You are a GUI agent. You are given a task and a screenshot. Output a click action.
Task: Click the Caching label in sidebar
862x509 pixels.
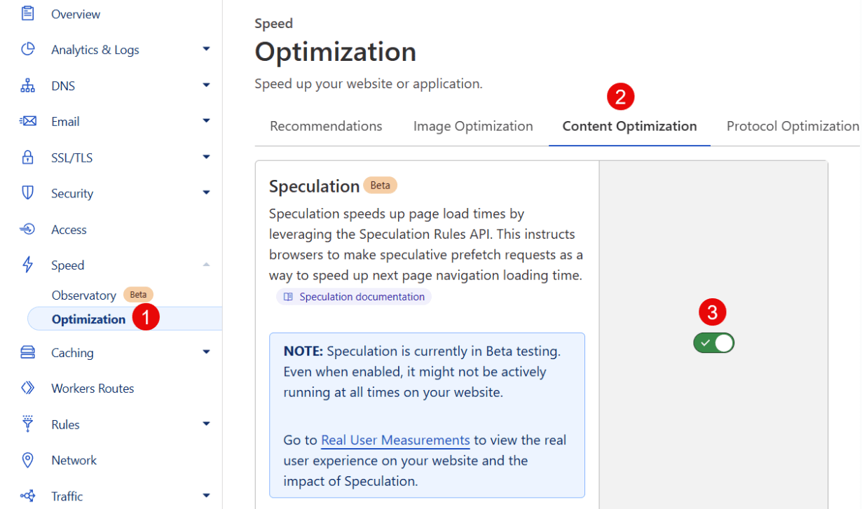coord(72,353)
